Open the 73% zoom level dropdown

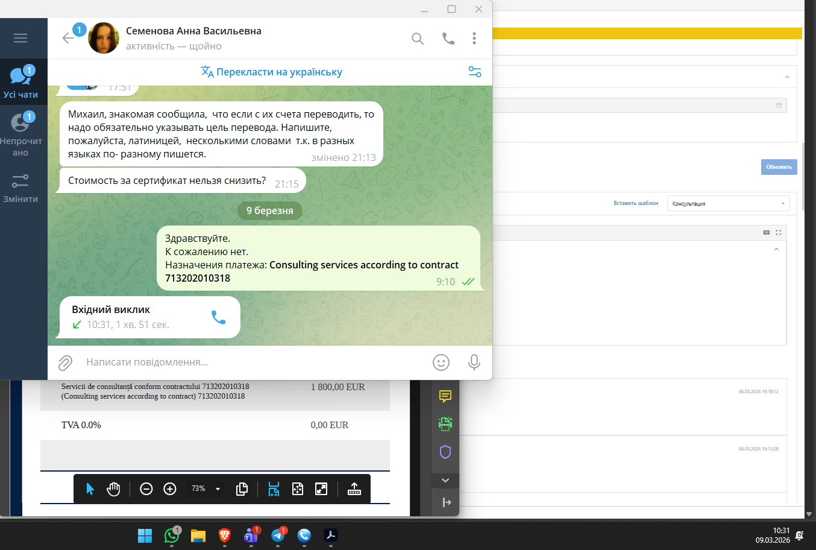point(206,488)
